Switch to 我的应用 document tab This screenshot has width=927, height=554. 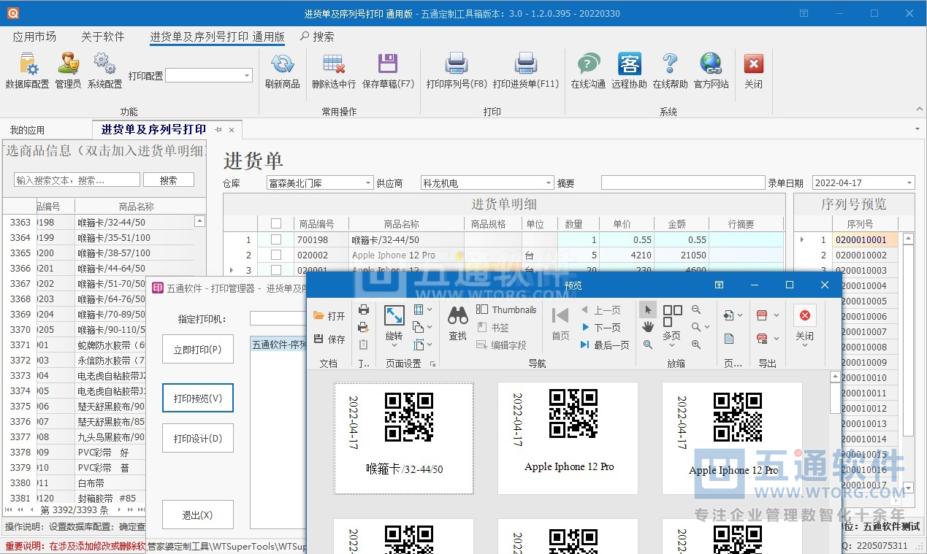pos(27,130)
